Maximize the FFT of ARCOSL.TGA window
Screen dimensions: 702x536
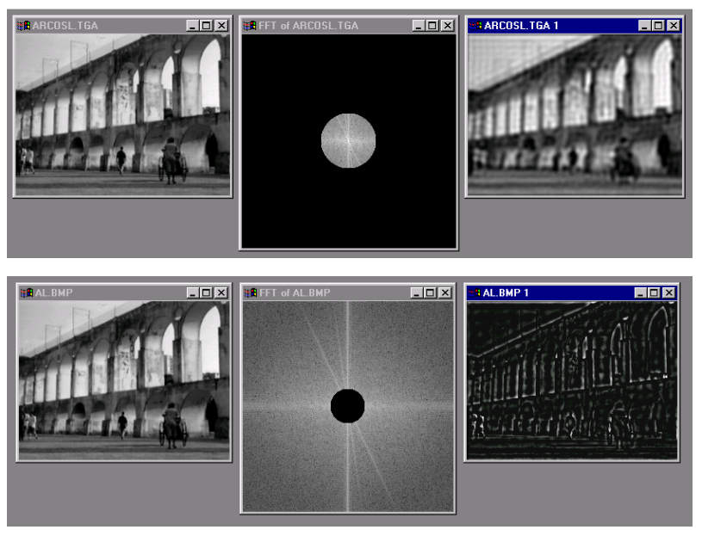432,26
